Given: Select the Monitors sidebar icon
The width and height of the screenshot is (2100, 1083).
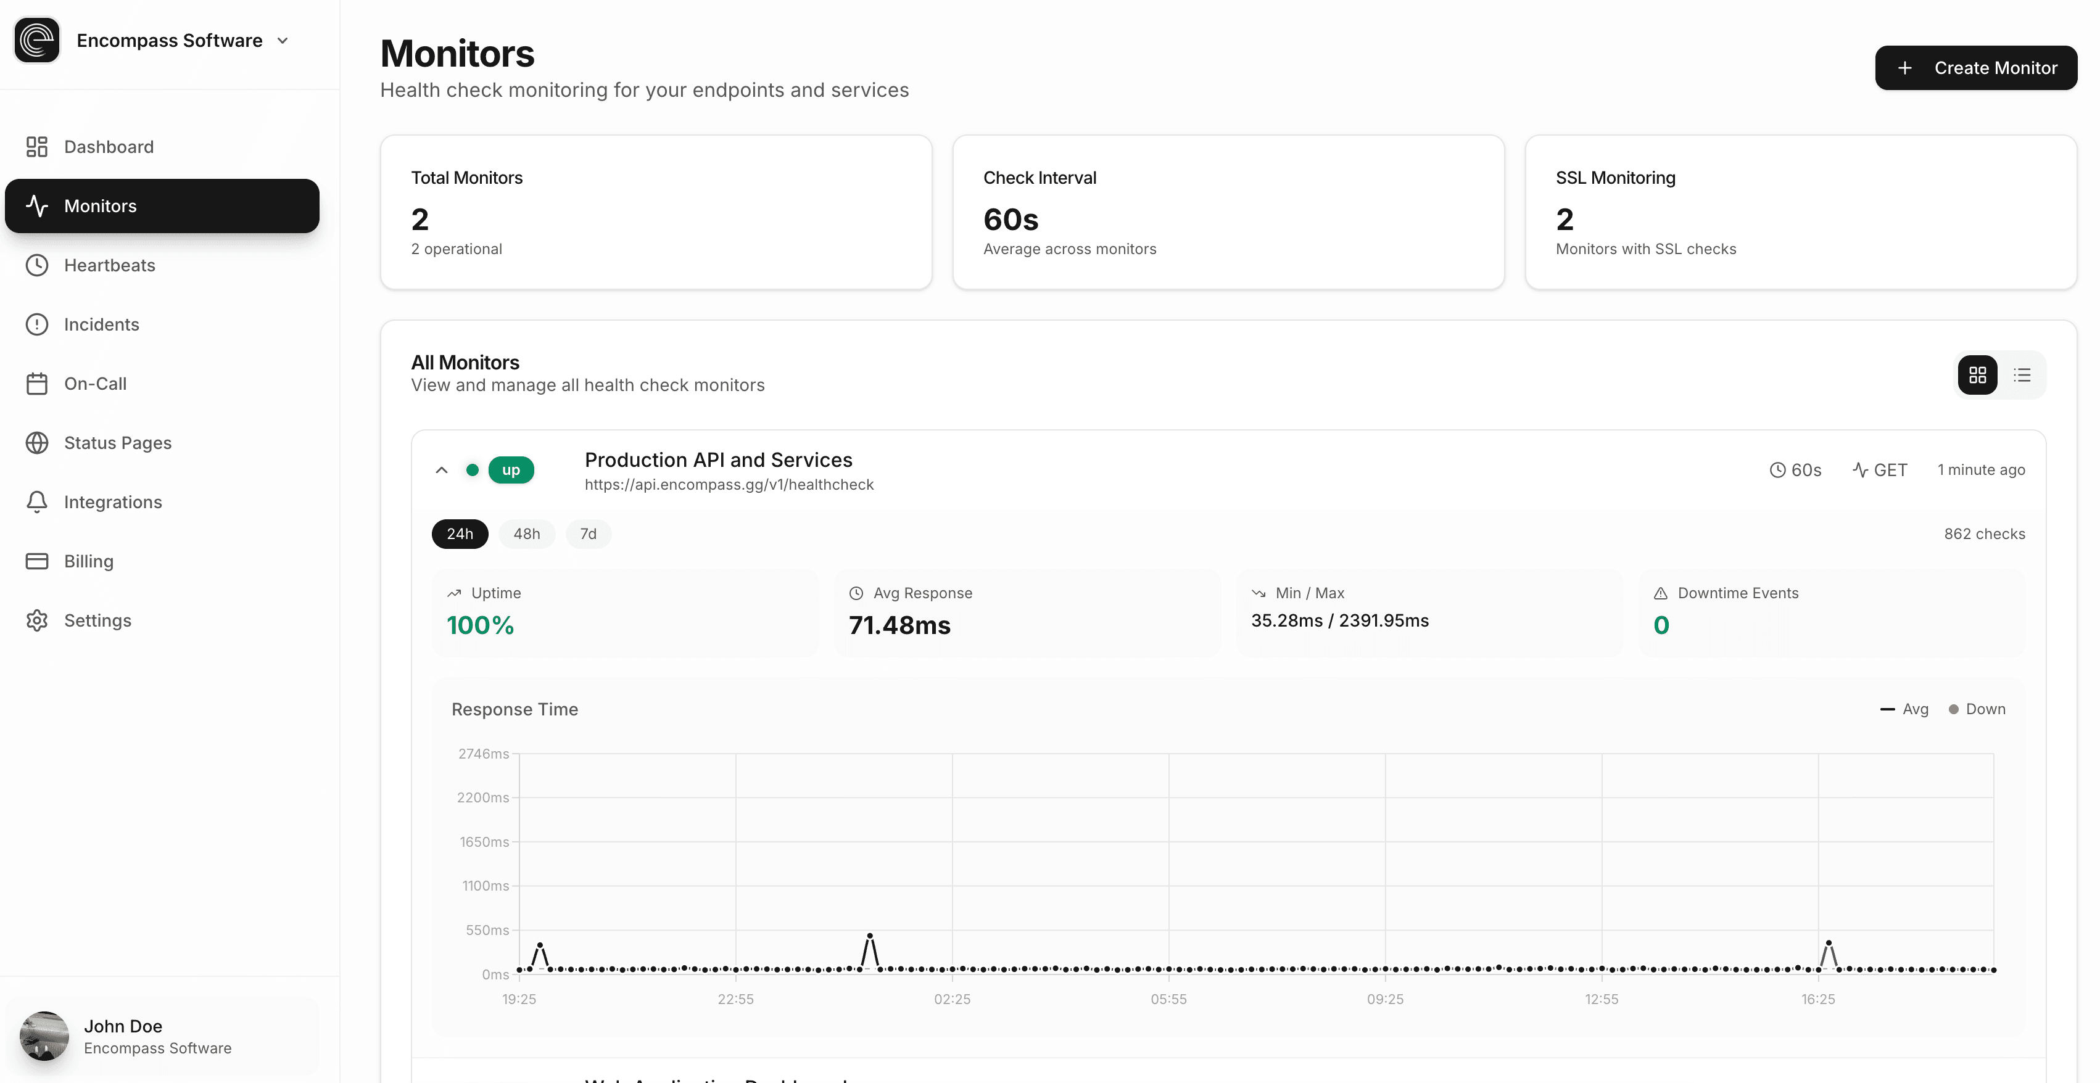Looking at the screenshot, I should point(38,206).
